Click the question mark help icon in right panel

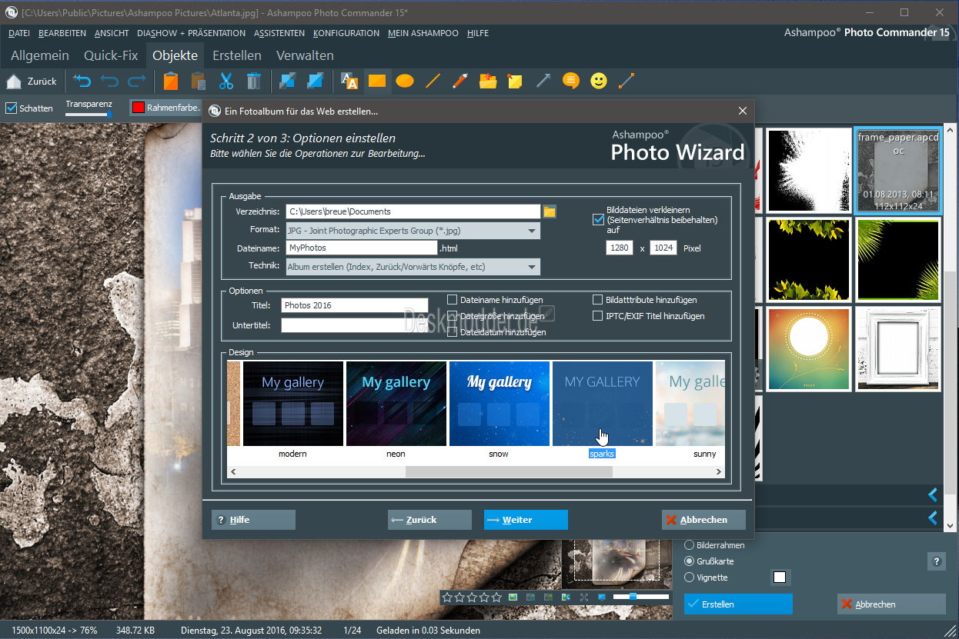[936, 561]
